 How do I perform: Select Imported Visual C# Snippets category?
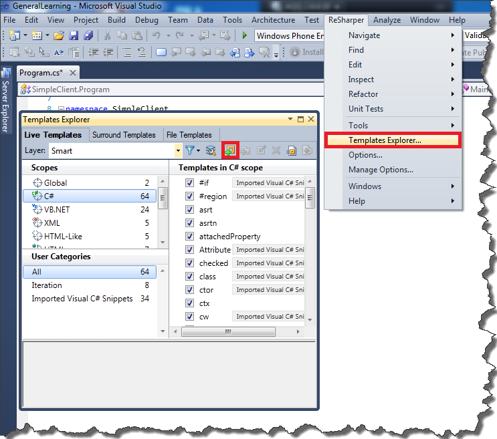pos(90,299)
